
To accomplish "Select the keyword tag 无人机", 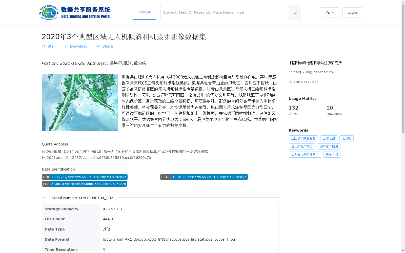I will [346, 138].
